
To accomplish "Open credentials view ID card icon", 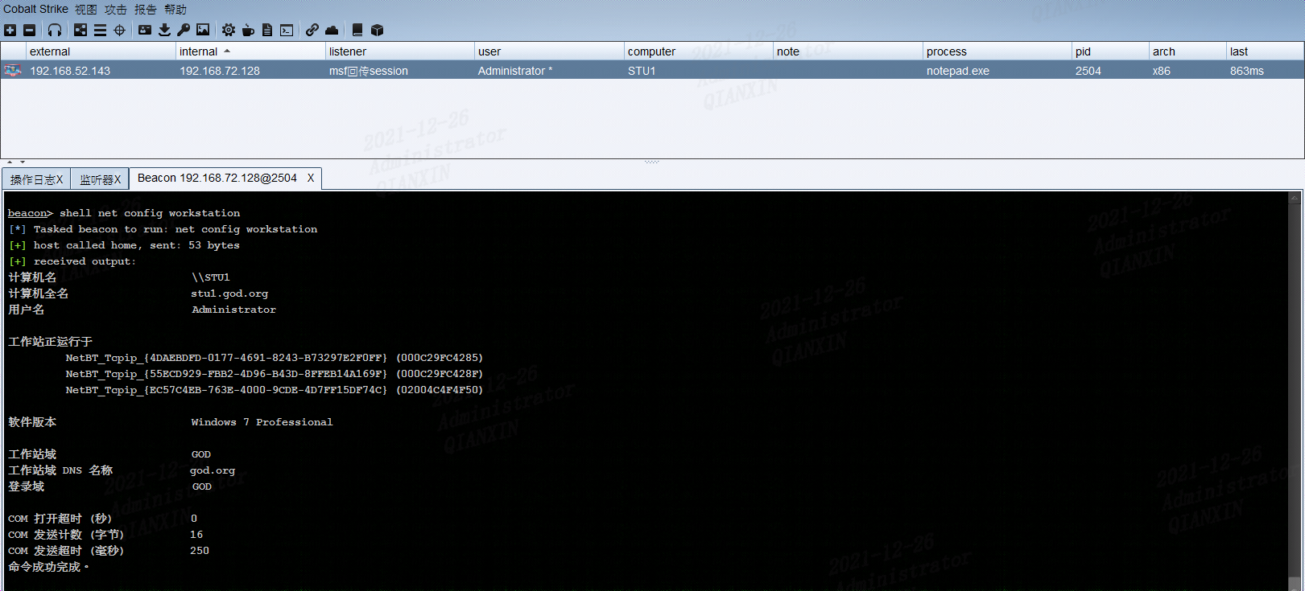I will tap(145, 30).
